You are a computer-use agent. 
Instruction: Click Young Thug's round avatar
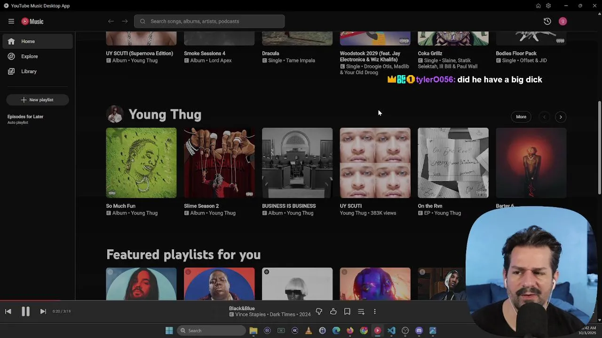tap(115, 114)
